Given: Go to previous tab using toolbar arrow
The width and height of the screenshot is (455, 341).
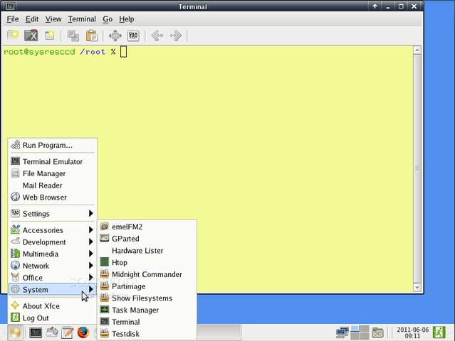Looking at the screenshot, I should (157, 36).
